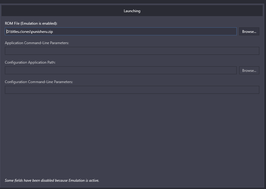Click the italic disabled-fields notice at bottom
Image resolution: width=266 pixels, height=189 pixels.
pos(52,180)
